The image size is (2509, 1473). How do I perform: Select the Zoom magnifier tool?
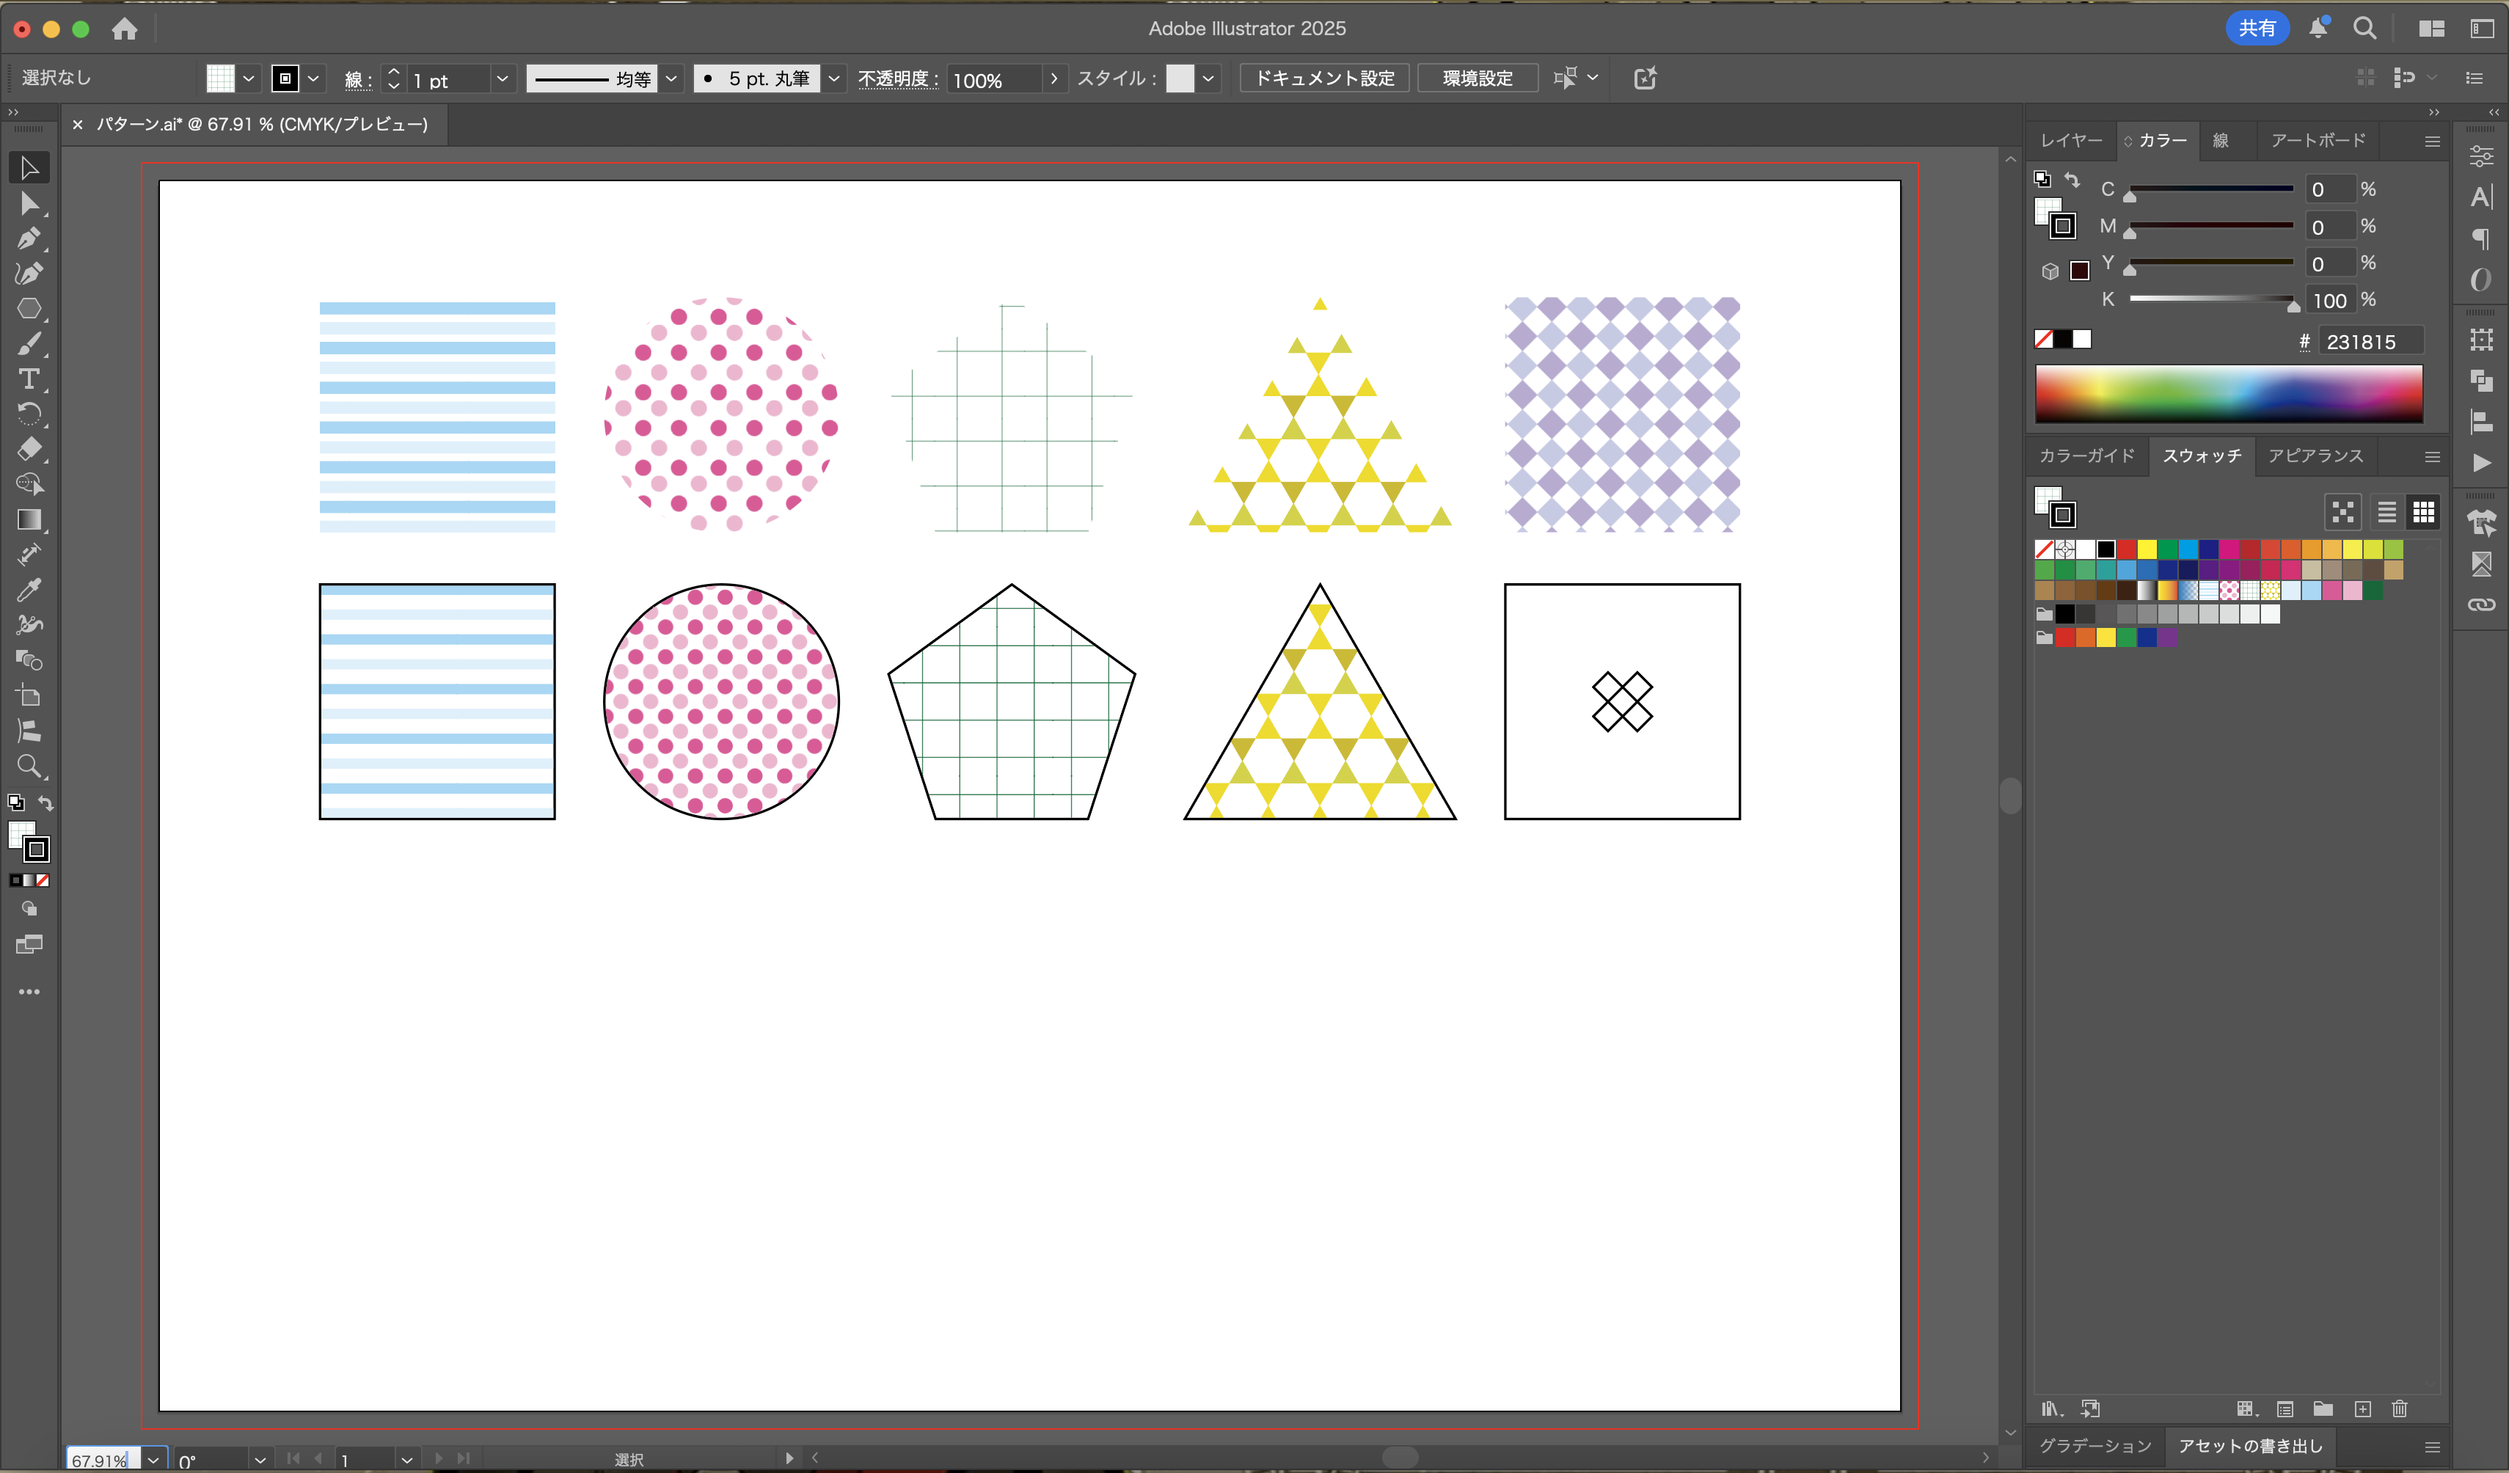pos(29,767)
